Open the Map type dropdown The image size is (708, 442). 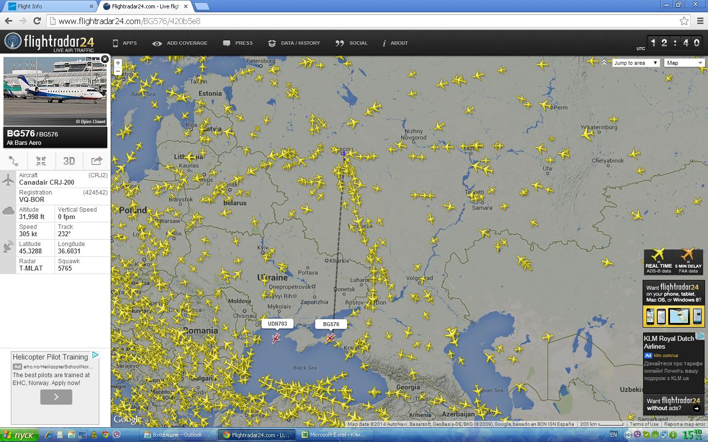click(x=684, y=63)
